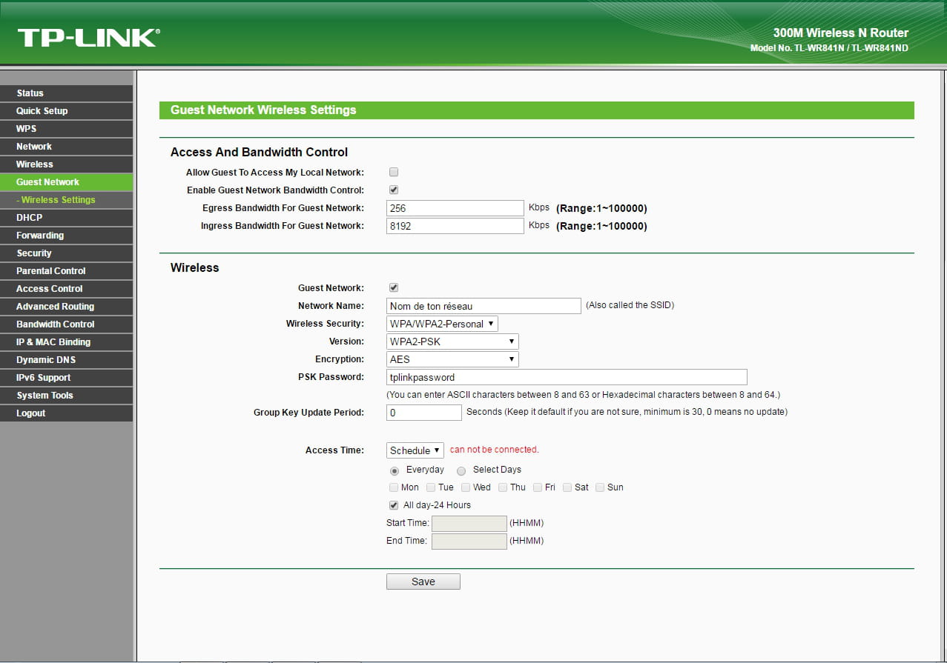Click the Save button

(423, 582)
